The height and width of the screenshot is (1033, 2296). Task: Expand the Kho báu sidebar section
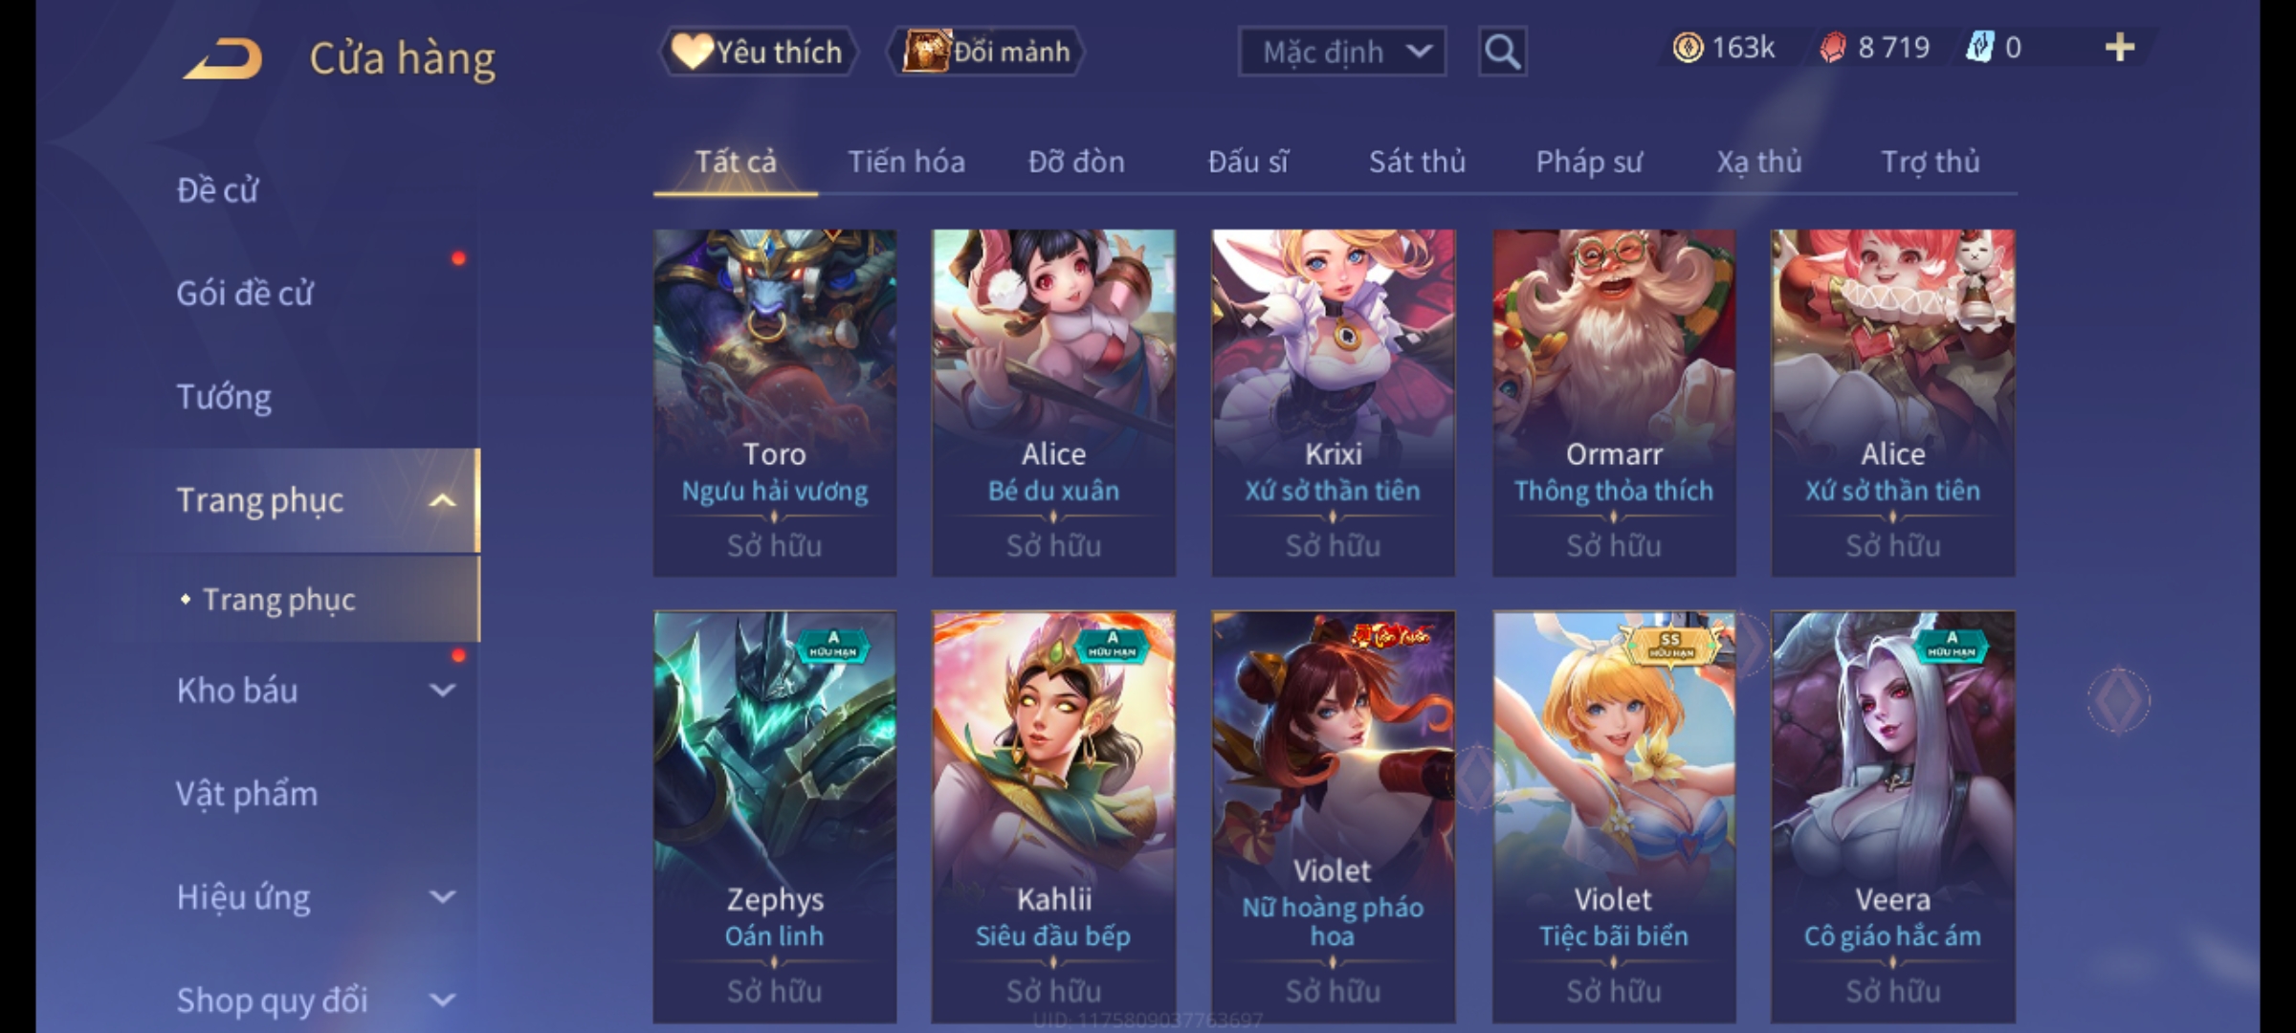[x=442, y=691]
